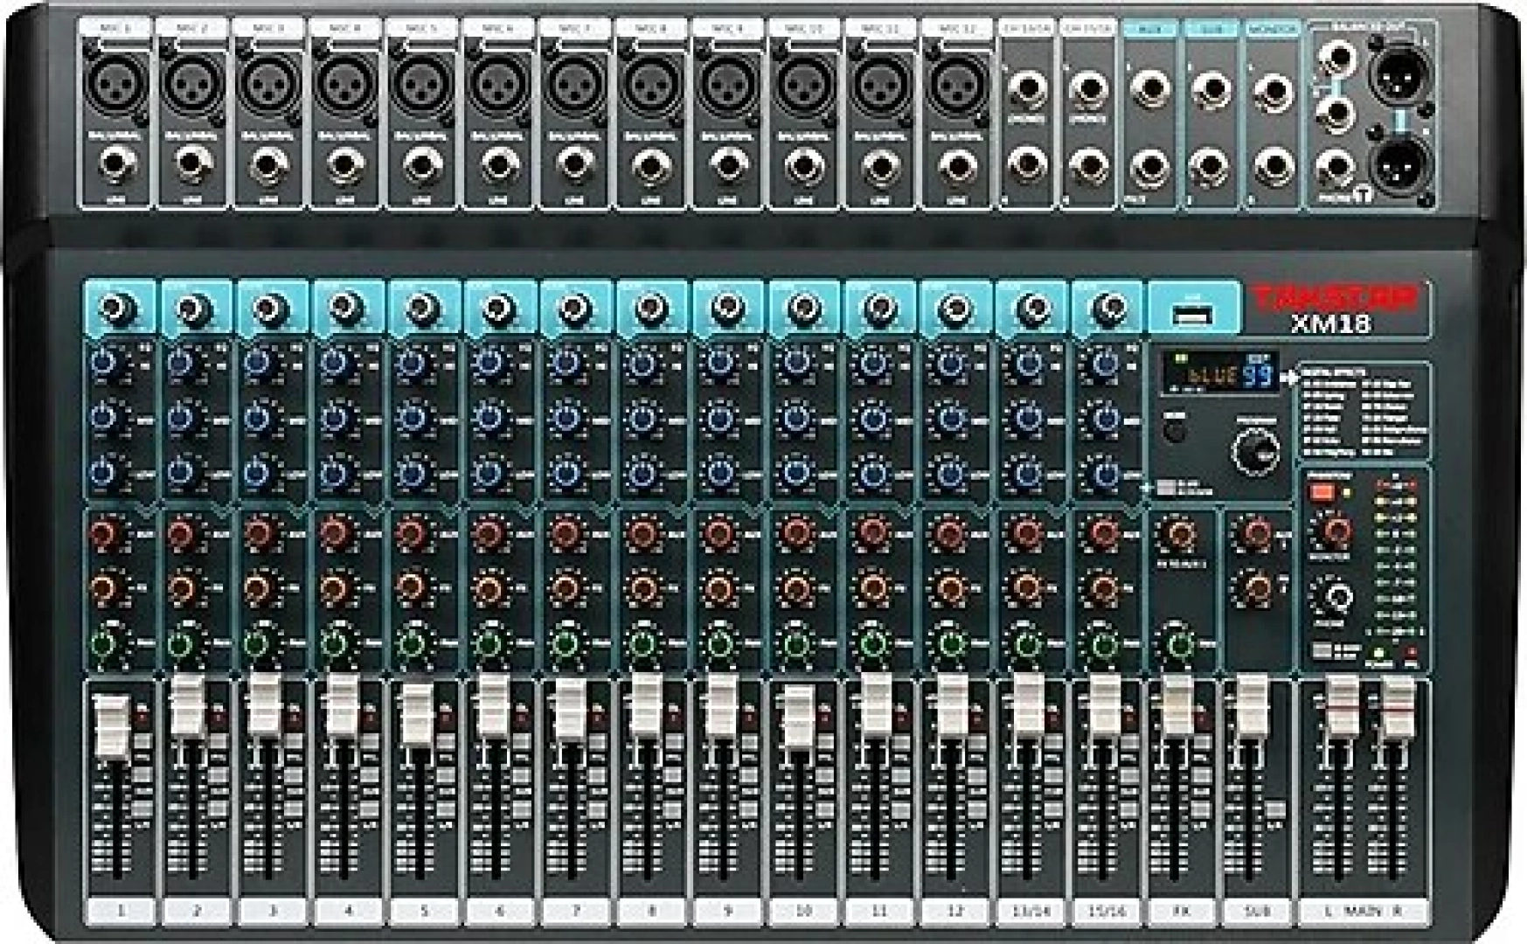Viewport: 1527px width, 944px height.
Task: Click the MIC 1 XLR input jack
Action: 115,85
